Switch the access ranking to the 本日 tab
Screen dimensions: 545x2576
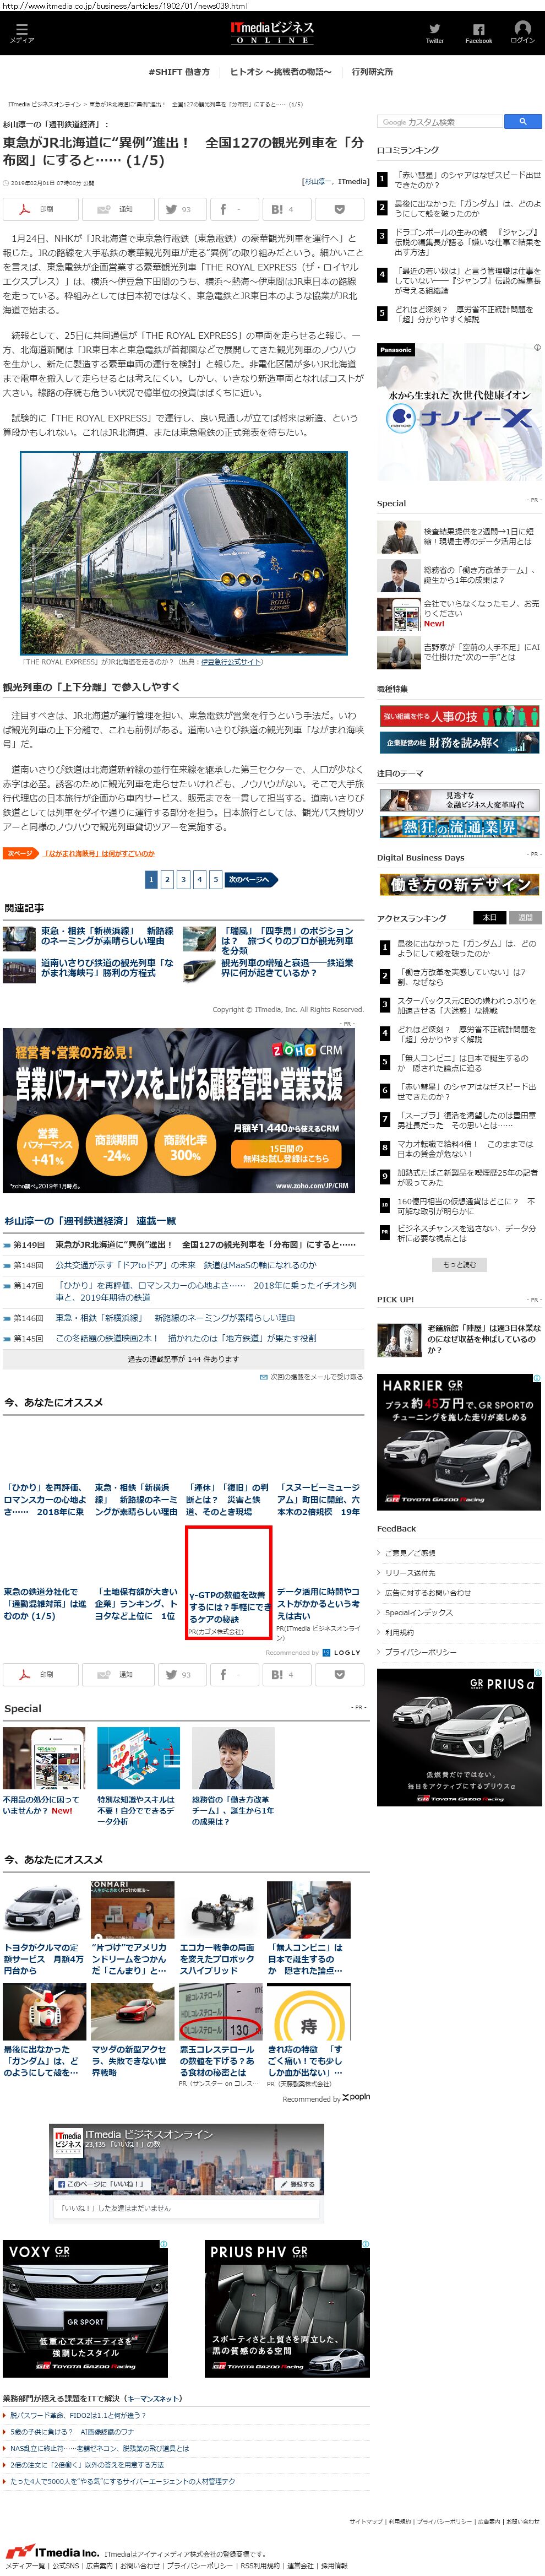pos(489,917)
